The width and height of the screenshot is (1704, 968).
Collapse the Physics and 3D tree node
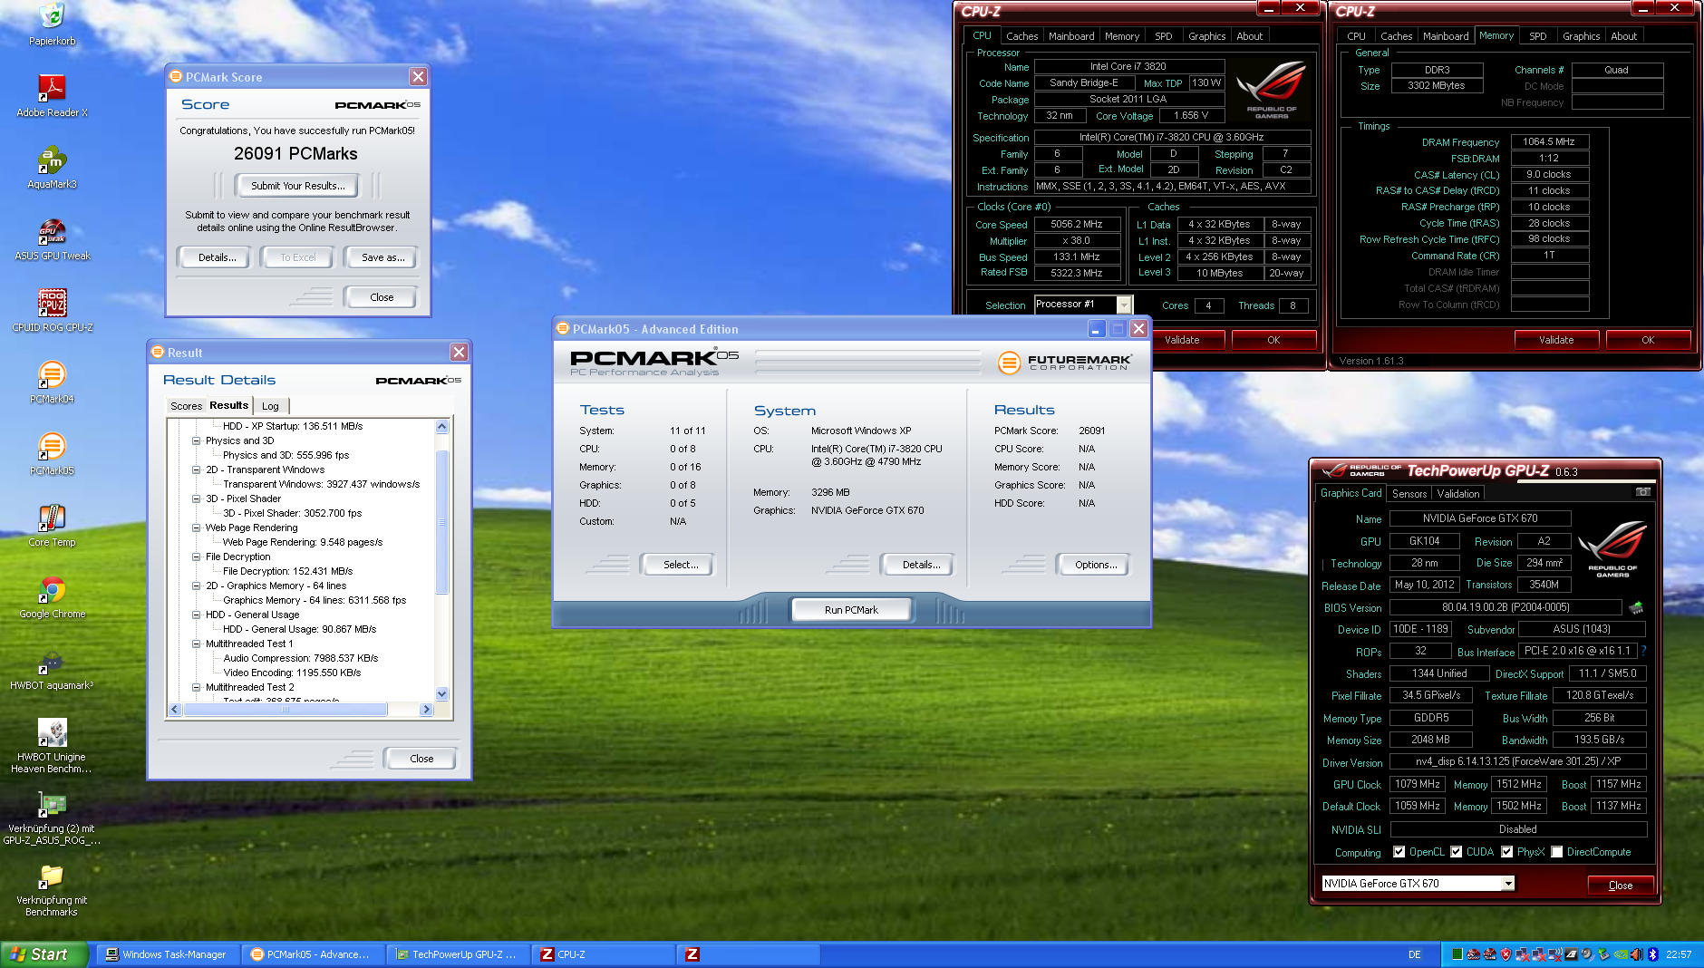(196, 440)
